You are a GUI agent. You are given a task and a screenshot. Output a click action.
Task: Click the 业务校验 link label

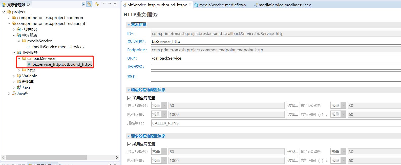pyautogui.click(x=135, y=67)
